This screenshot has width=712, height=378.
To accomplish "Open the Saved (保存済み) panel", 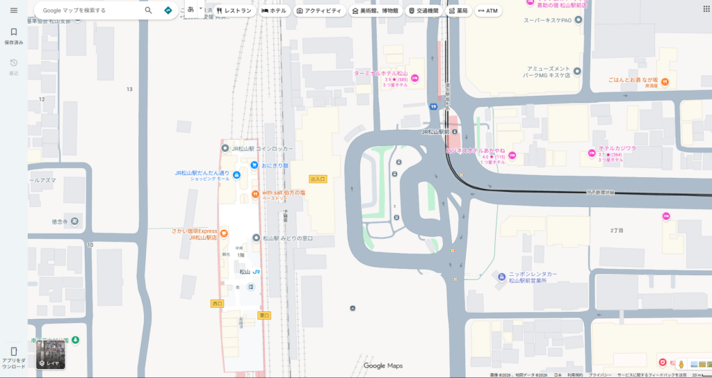I will [x=13, y=35].
